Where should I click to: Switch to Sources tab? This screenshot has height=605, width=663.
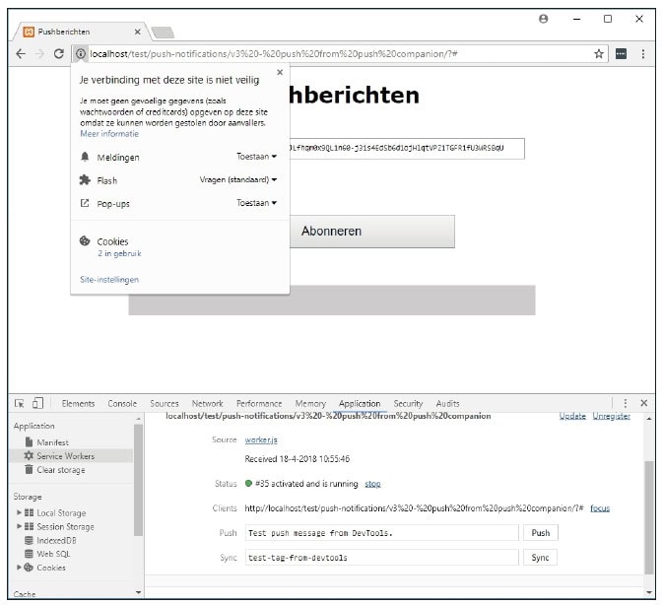click(x=165, y=403)
